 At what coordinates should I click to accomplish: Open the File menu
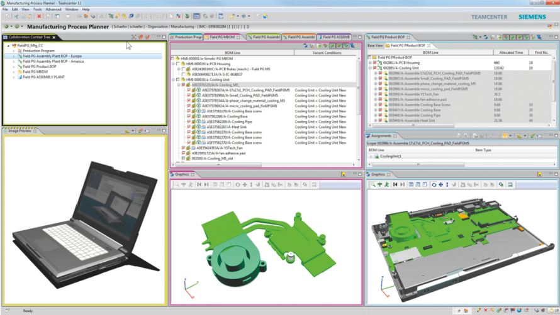[5, 9]
